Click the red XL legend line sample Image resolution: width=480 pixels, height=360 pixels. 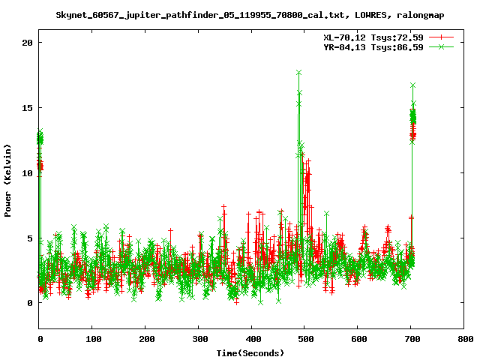coord(441,37)
